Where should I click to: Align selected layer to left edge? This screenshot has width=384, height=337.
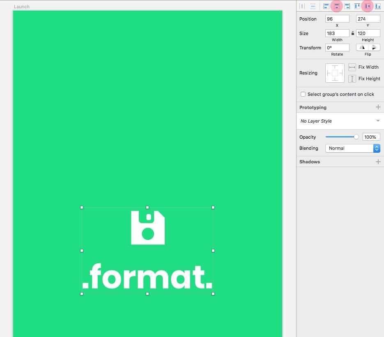pyautogui.click(x=326, y=6)
